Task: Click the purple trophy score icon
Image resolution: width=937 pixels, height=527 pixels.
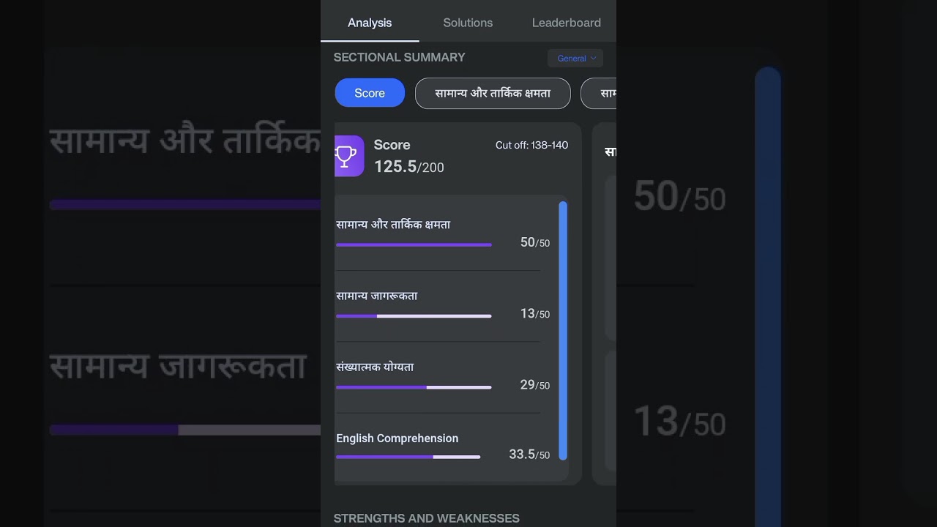Action: pyautogui.click(x=348, y=156)
